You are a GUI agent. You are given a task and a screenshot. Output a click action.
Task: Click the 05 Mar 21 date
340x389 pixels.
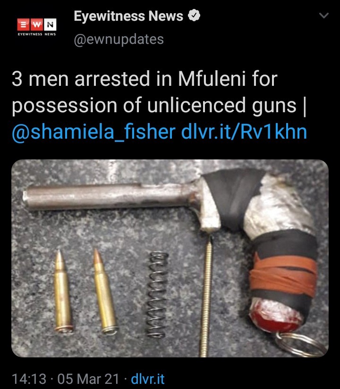click(88, 379)
